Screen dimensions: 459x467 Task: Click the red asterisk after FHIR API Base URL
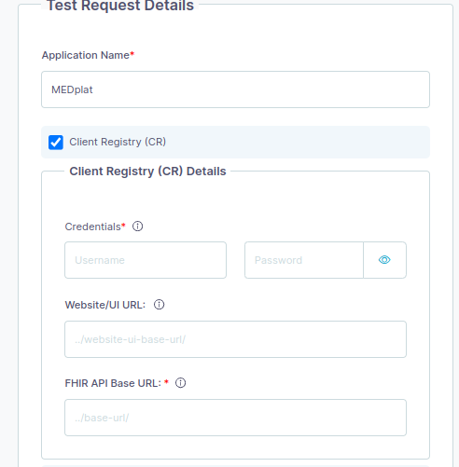click(166, 382)
